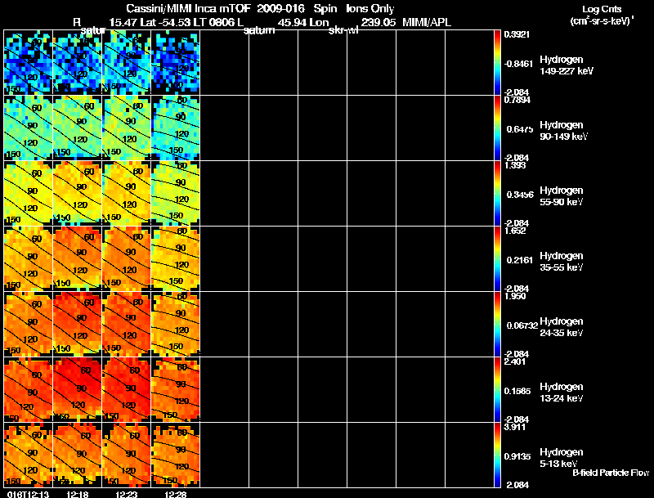The height and width of the screenshot is (498, 654).
Task: Pick the 55-90 keV hydrogen image at 12:23
Action: (x=127, y=194)
